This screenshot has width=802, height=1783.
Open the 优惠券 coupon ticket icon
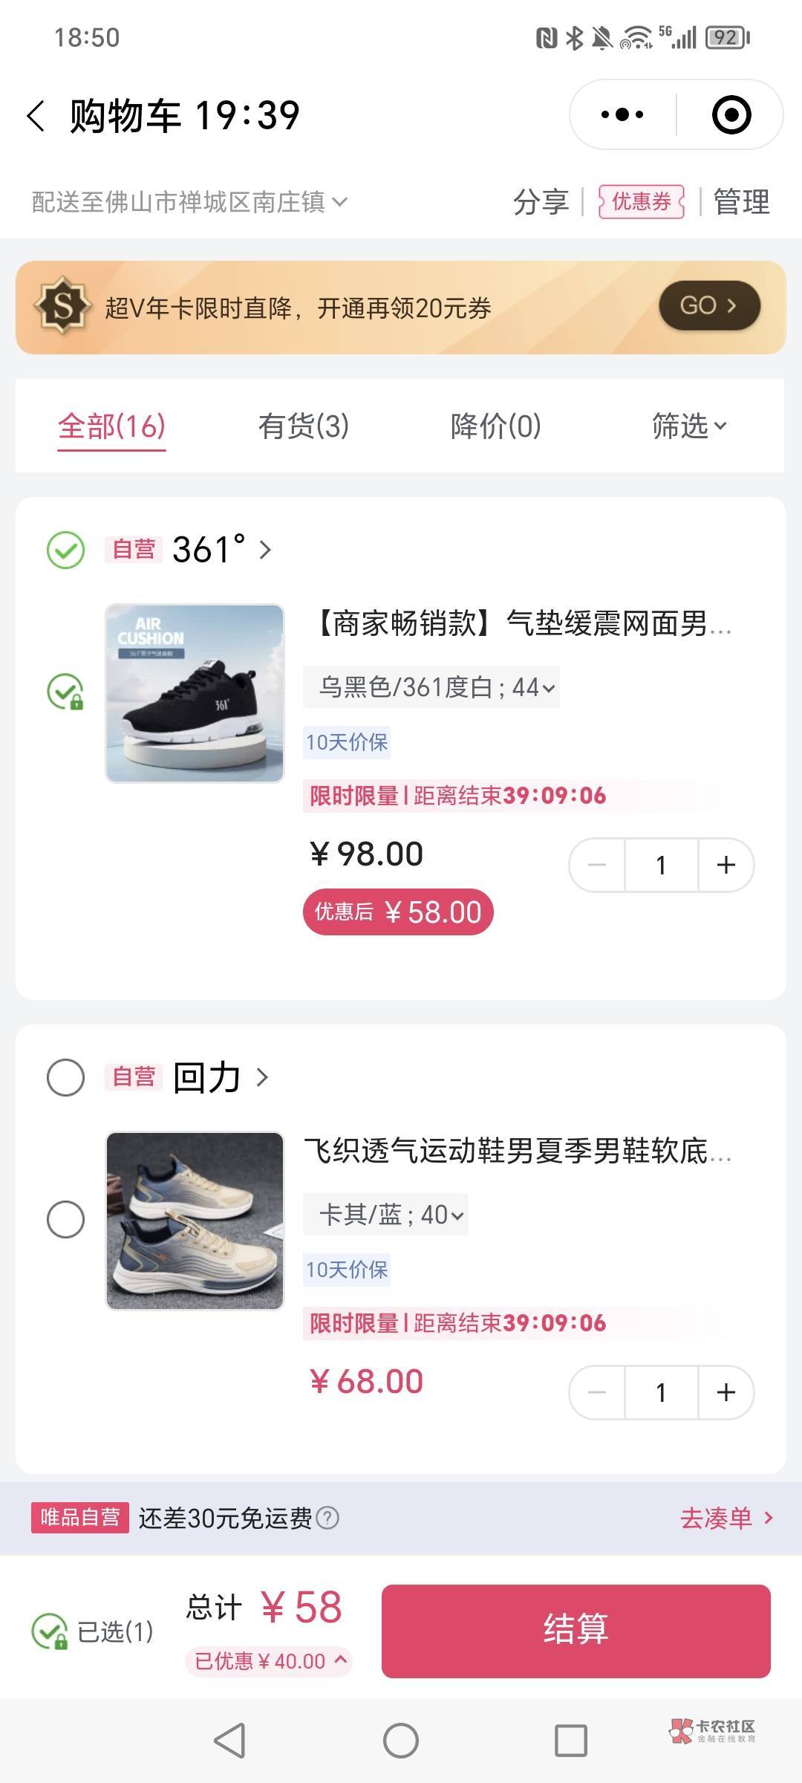tap(641, 201)
